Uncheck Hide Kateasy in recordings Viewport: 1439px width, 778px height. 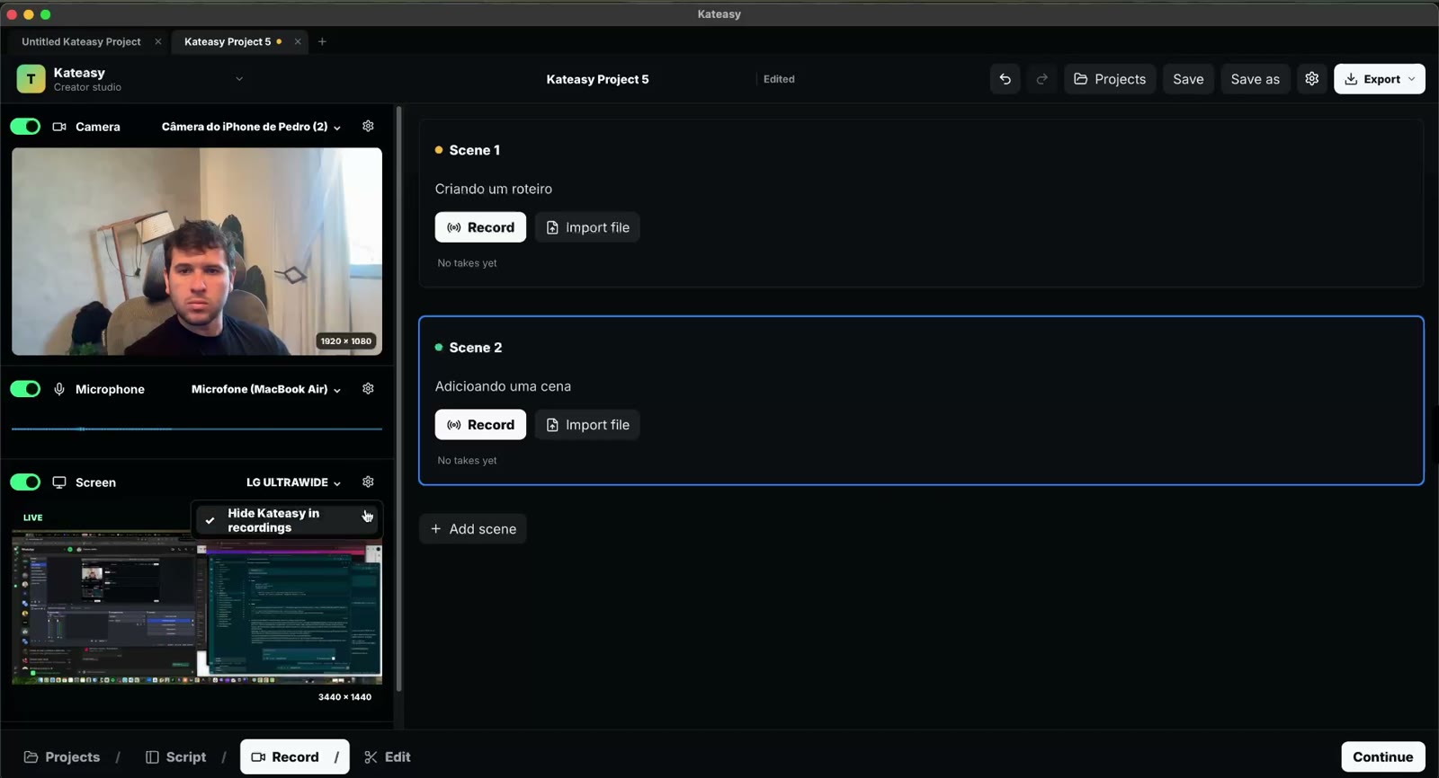click(287, 520)
